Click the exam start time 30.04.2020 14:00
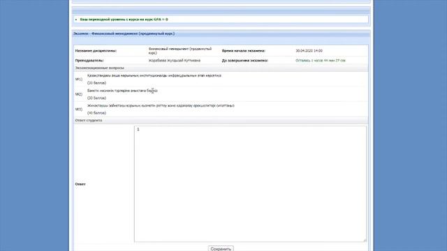The width and height of the screenshot is (447, 251). (309, 51)
